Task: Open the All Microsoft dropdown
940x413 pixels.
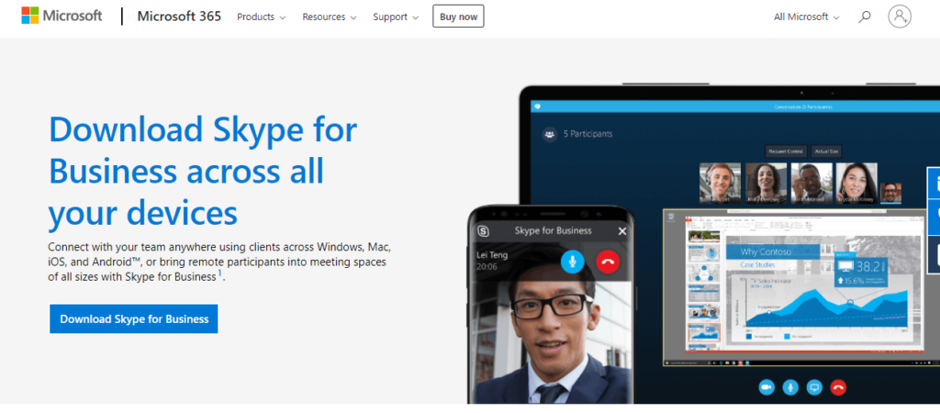Action: click(x=806, y=17)
